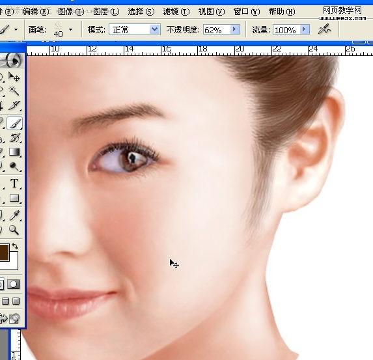The image size is (373, 360).
Task: Open the 图层(L) menu
Action: point(106,12)
